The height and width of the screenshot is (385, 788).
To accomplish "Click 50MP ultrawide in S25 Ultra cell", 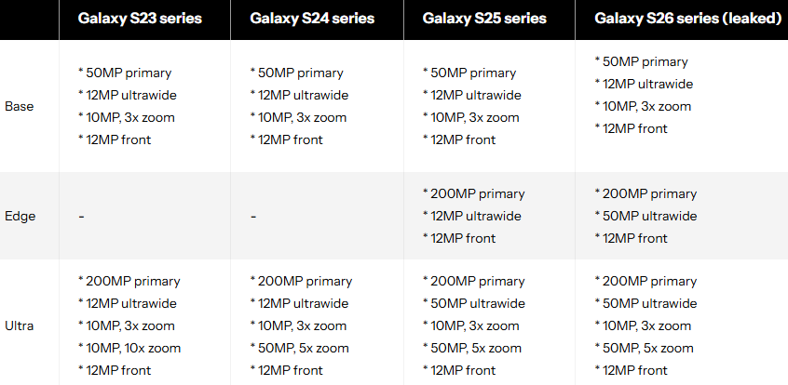I will click(478, 303).
